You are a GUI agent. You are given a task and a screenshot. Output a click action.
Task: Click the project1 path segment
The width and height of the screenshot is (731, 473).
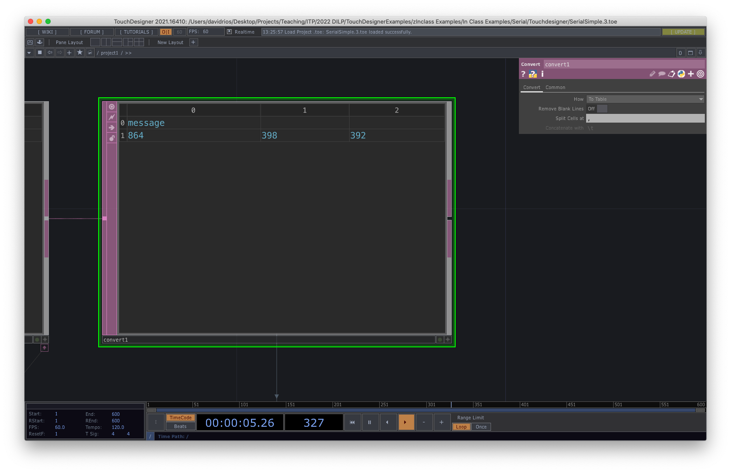tap(110, 53)
